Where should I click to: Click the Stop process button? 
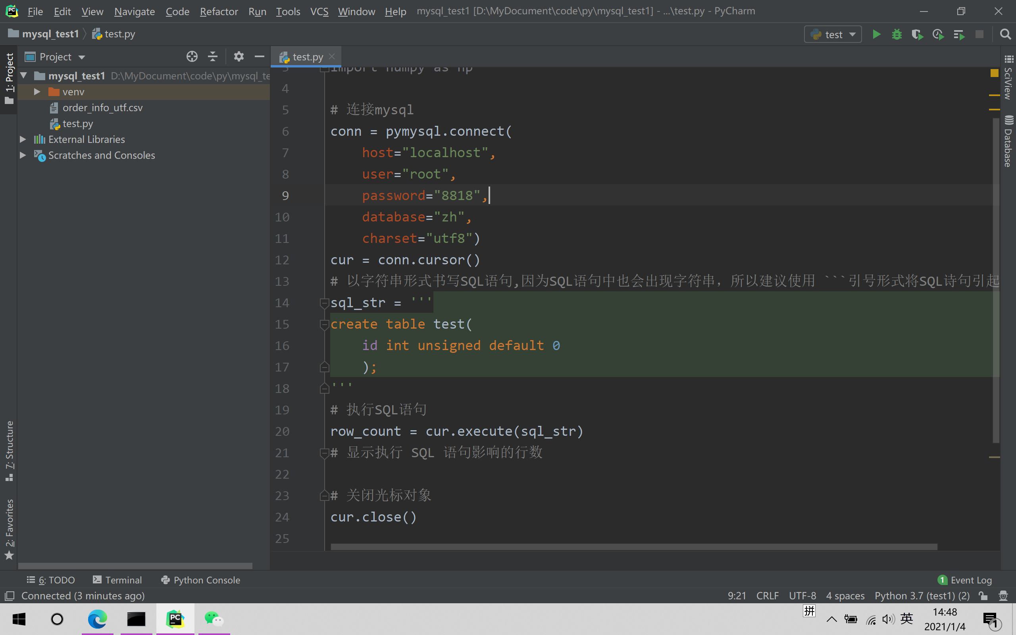[979, 35]
